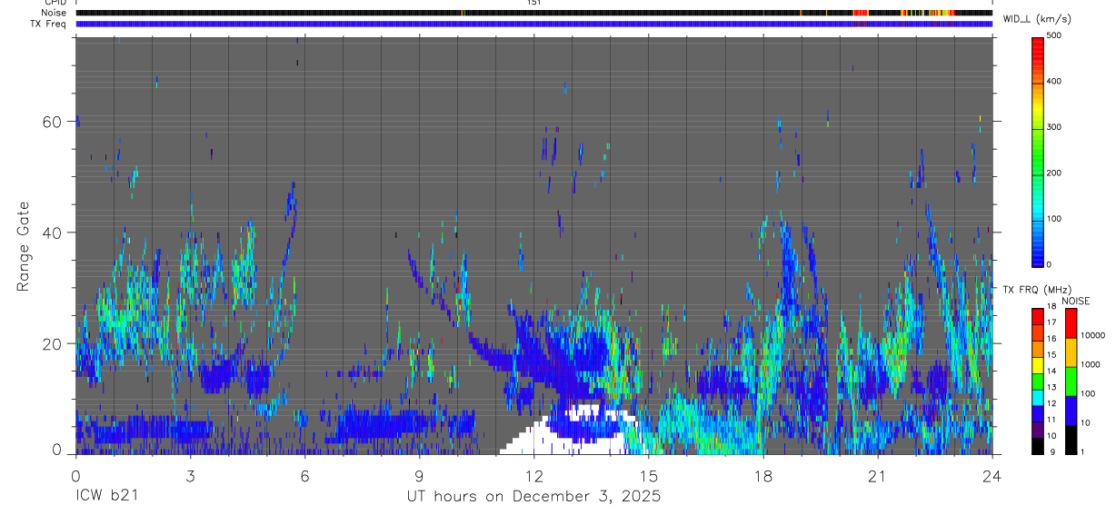
Task: Click the '3' hour tick label on x-axis
Action: (190, 475)
